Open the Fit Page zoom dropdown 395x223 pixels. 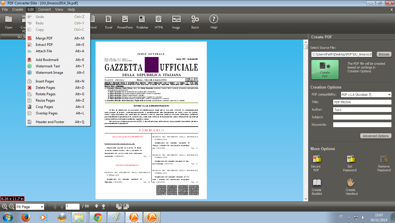click(x=42, y=207)
